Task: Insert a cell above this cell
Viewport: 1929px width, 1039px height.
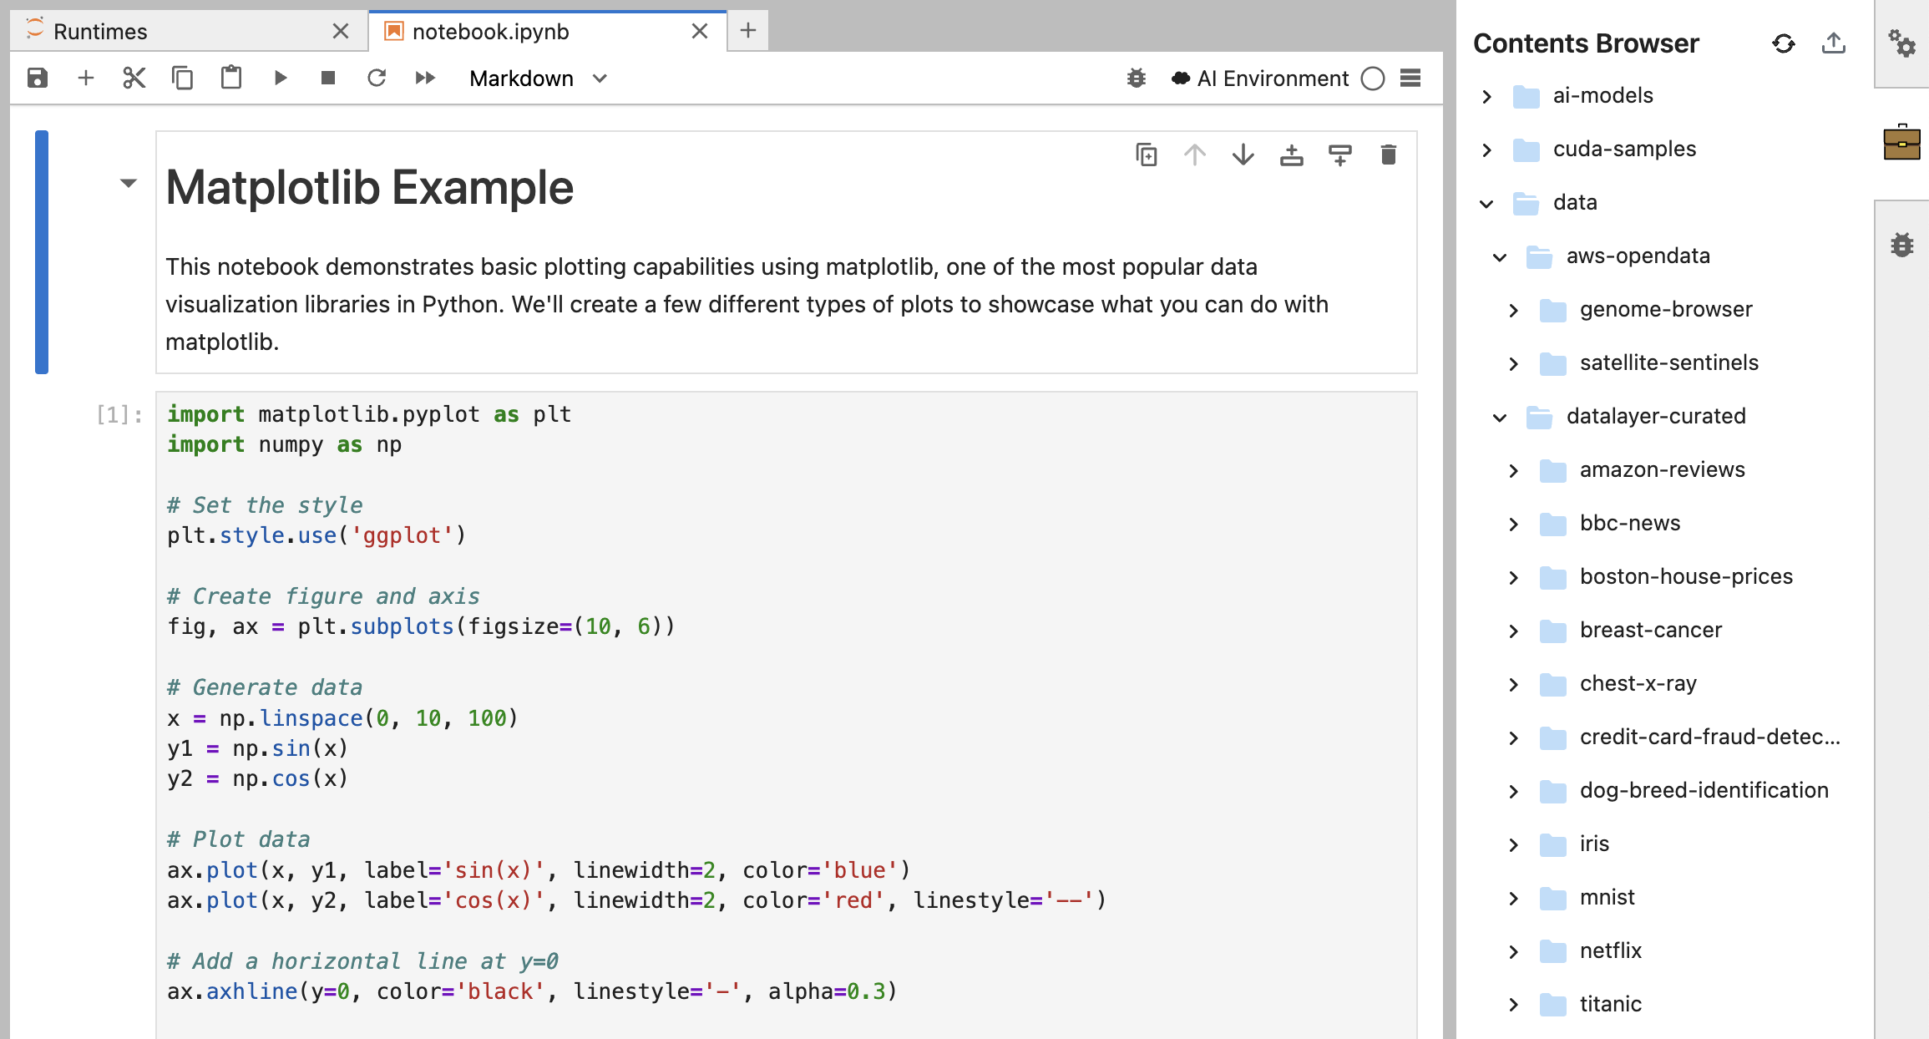Action: point(1292,155)
